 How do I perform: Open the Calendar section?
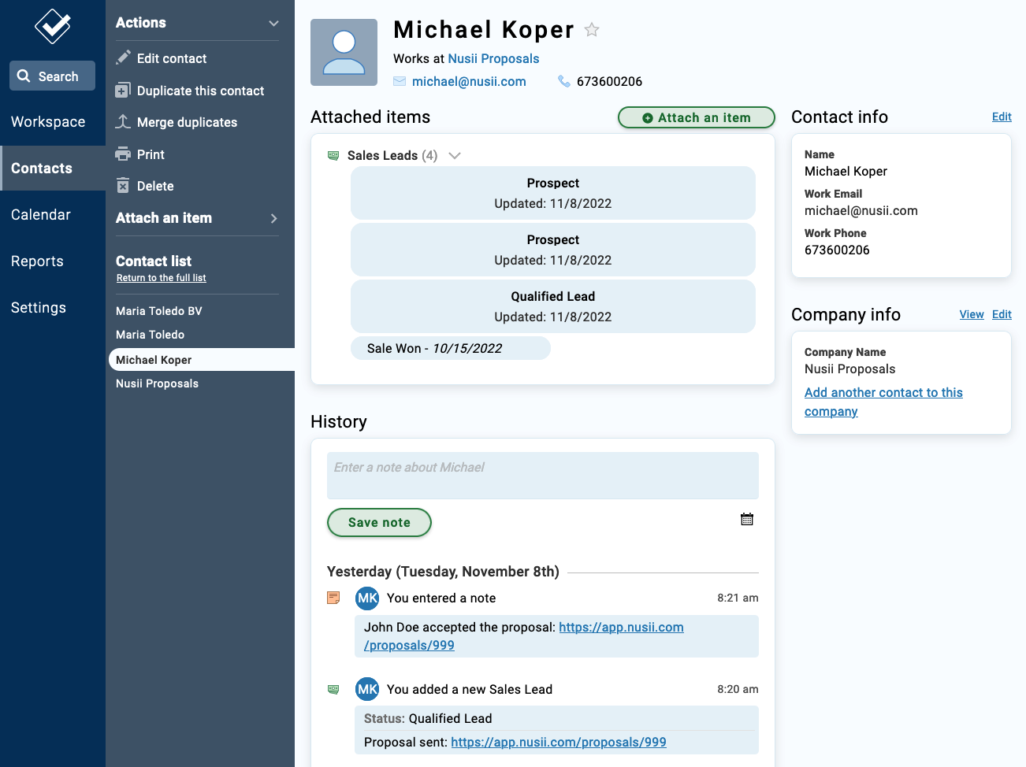(41, 215)
